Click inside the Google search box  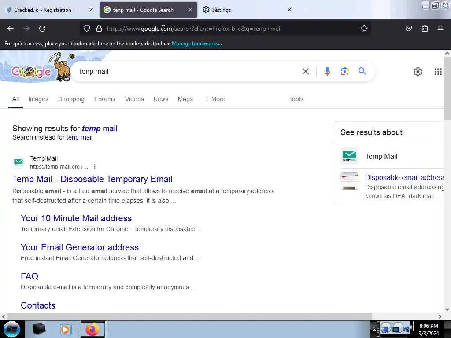(x=187, y=71)
